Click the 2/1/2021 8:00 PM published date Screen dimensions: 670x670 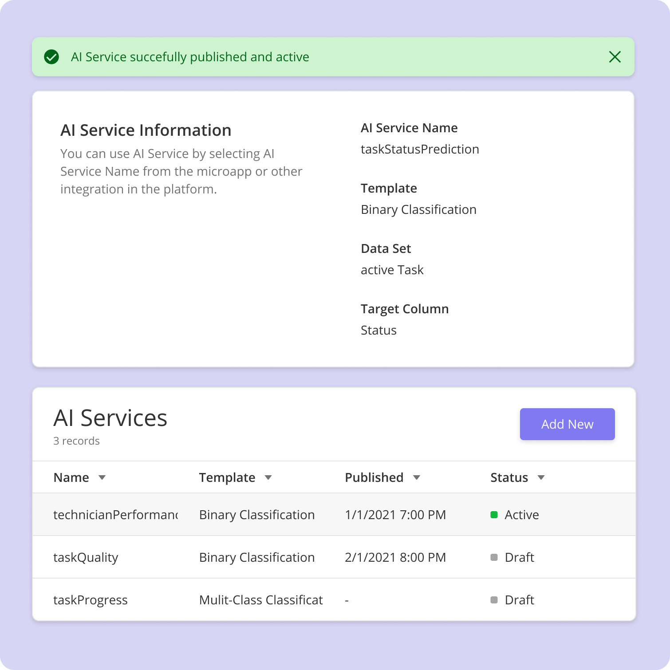(x=395, y=557)
